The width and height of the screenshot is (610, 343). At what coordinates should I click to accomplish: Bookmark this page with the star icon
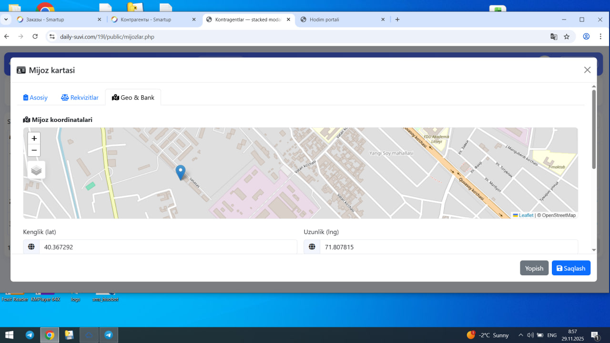click(x=567, y=37)
